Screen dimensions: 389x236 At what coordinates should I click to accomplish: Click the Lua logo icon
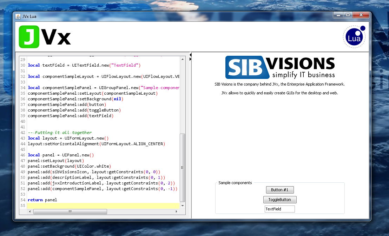(x=354, y=37)
